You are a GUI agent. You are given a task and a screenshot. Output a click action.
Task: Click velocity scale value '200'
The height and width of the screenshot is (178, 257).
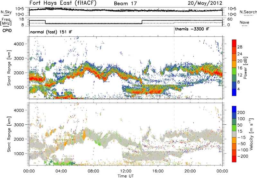pos(241,112)
